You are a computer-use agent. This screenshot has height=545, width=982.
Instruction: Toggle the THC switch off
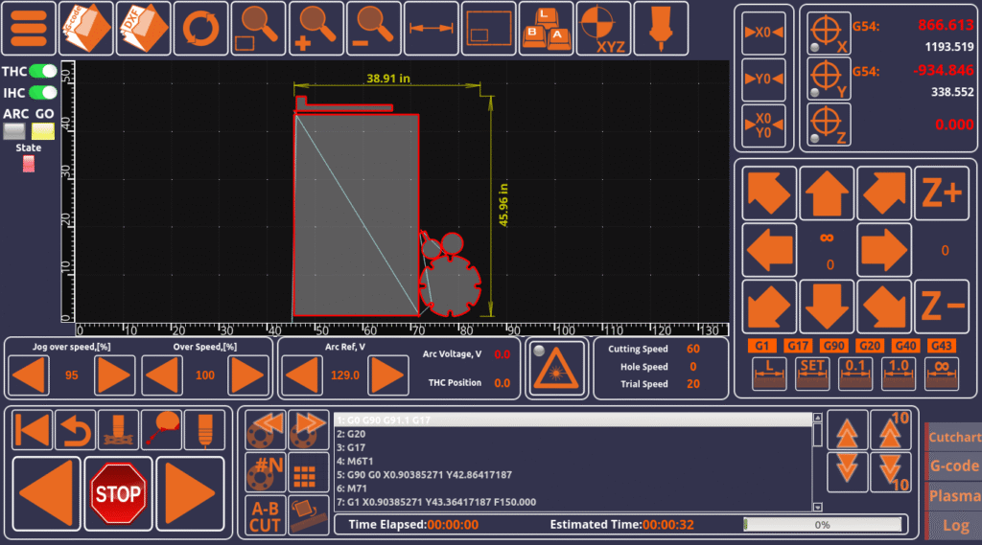point(42,72)
